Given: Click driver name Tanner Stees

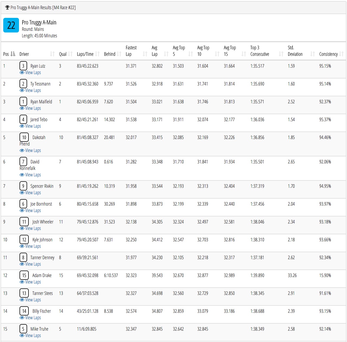Looking at the screenshot, I should 43,293.
